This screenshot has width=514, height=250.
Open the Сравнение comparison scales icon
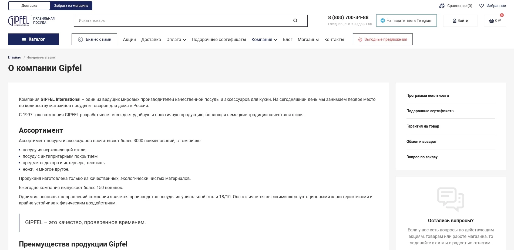442,5
